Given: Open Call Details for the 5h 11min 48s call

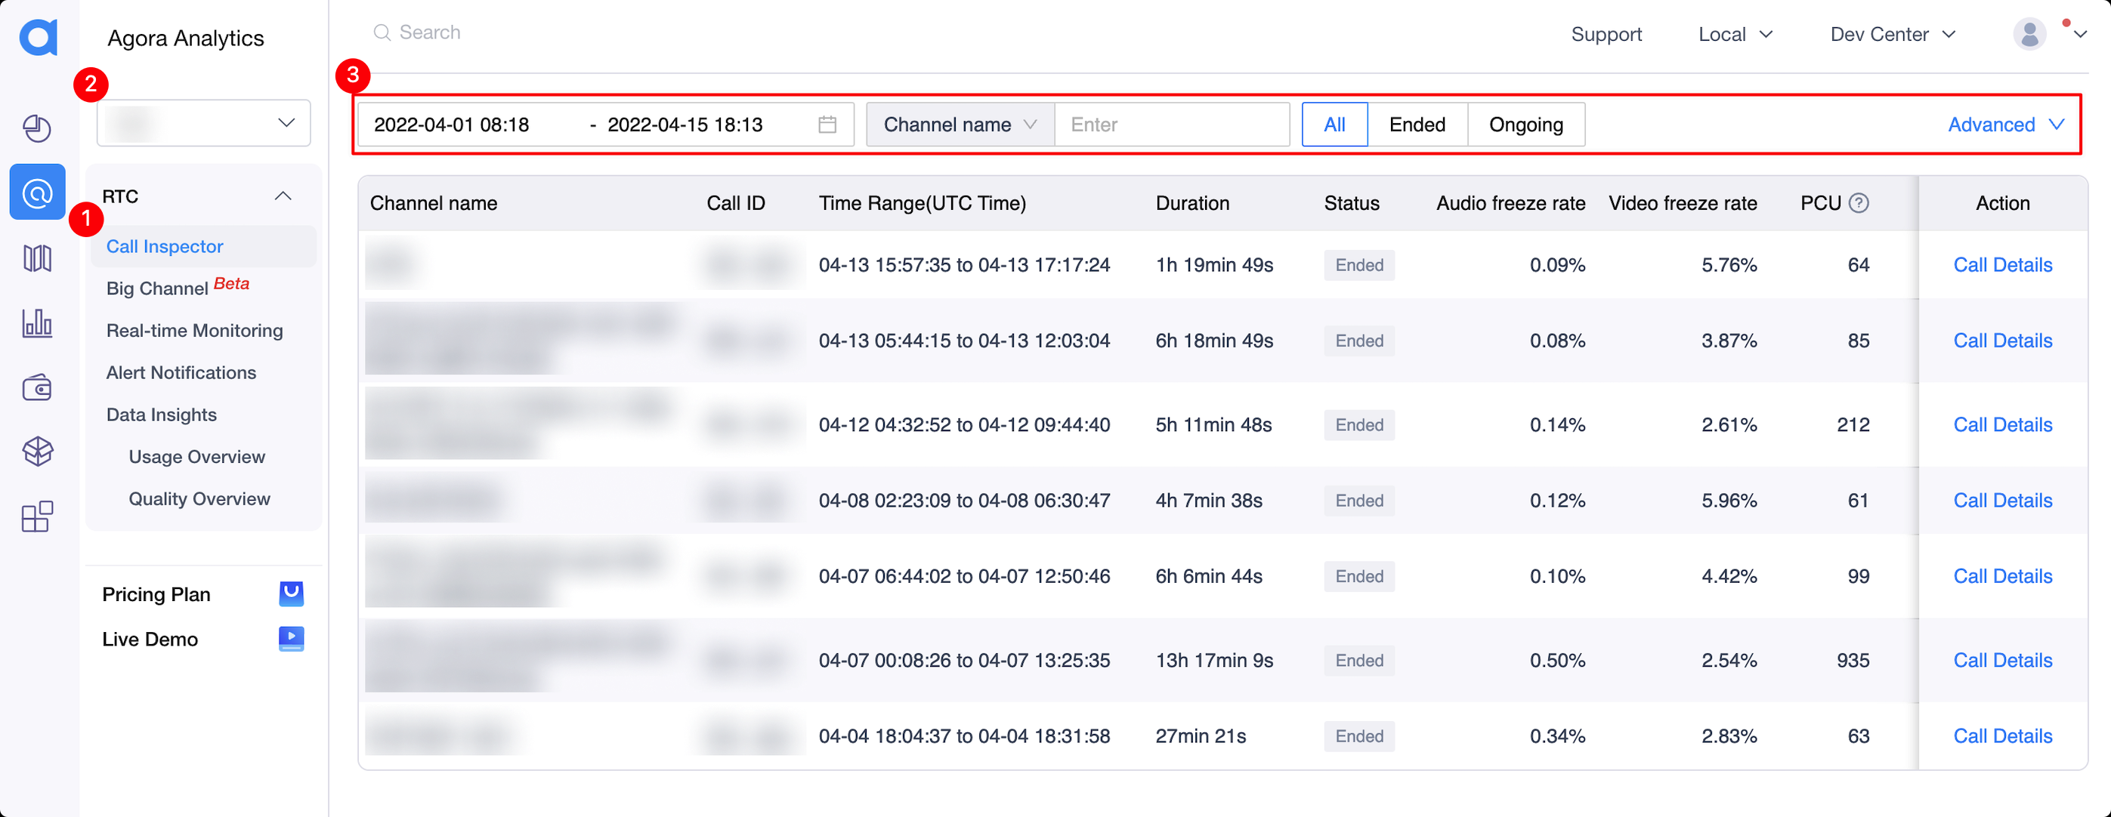Looking at the screenshot, I should [x=2002, y=425].
